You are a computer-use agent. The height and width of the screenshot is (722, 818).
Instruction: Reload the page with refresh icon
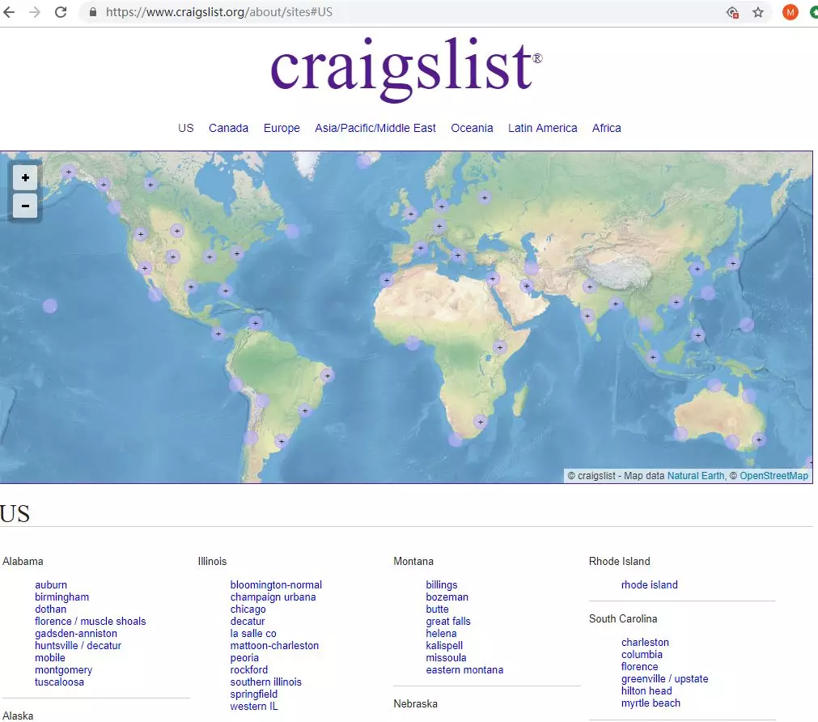pos(61,12)
